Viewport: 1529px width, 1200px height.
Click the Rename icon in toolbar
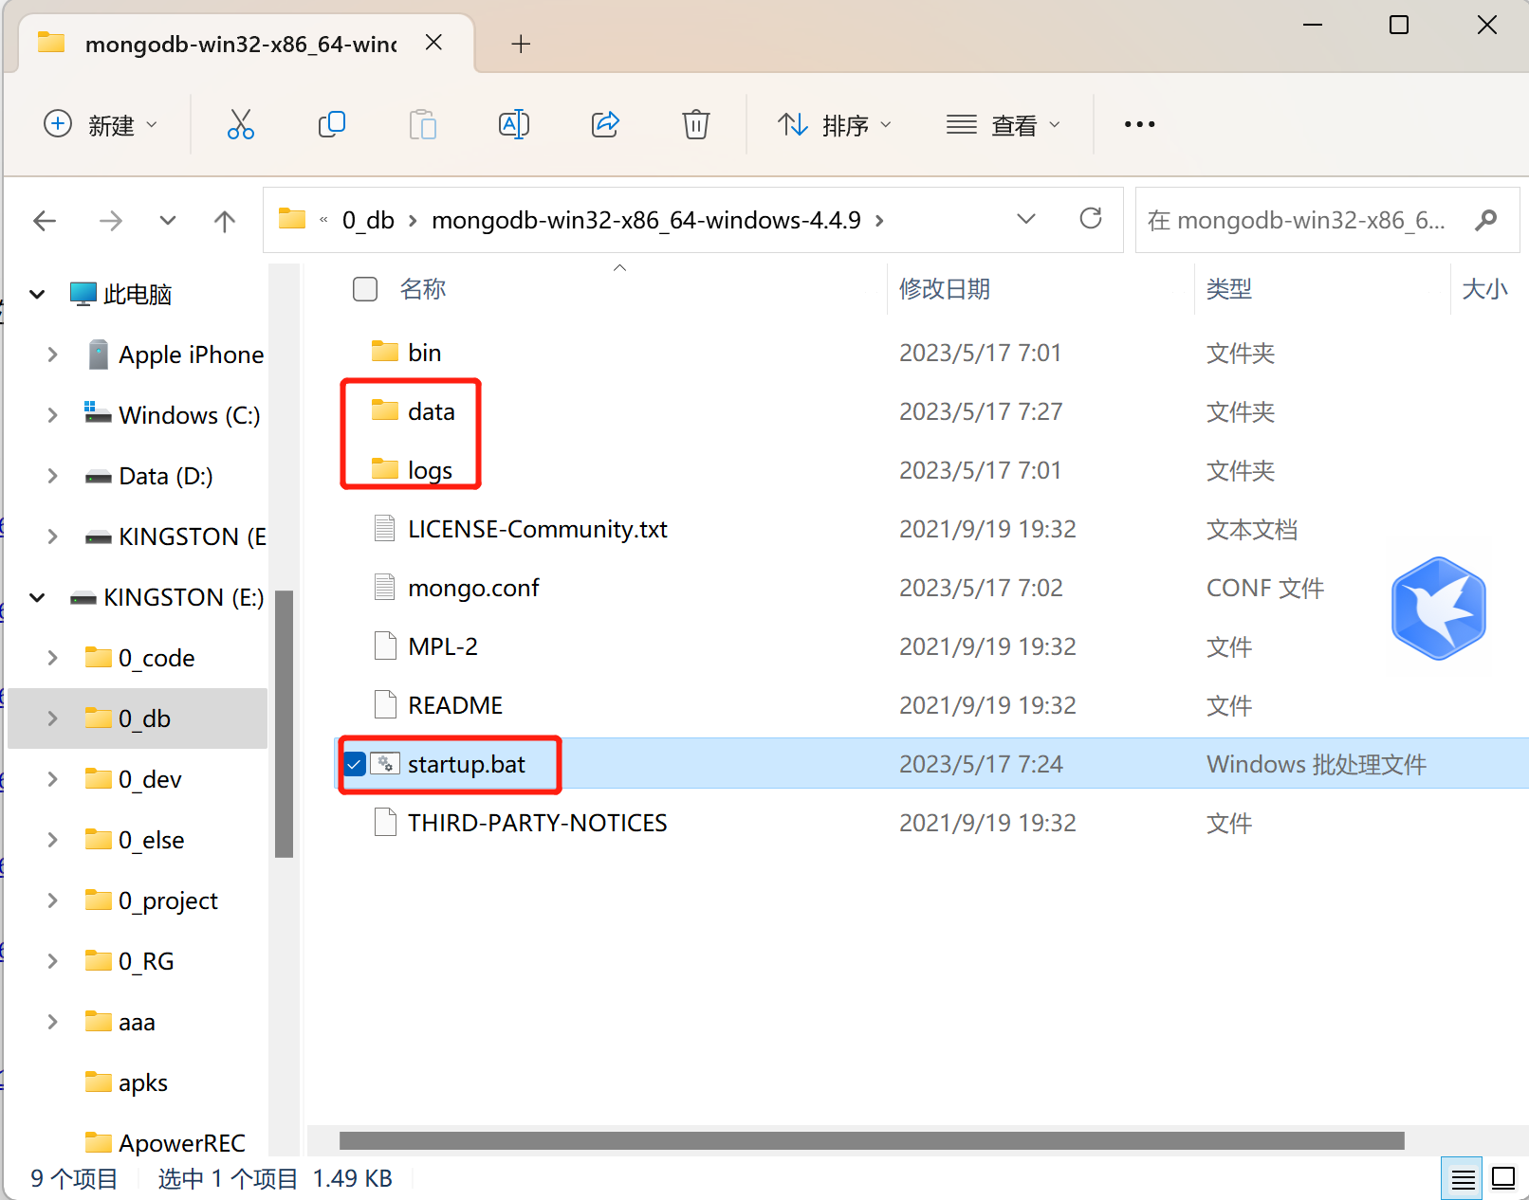[514, 124]
